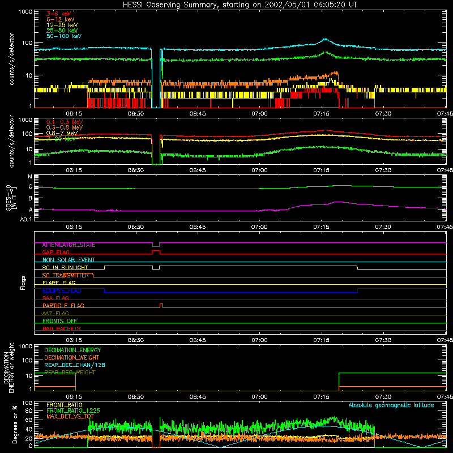Screen dimensions: 453x453
Task: Click the 07:00 tick label under the Flags panel
Action: pyautogui.click(x=259, y=340)
